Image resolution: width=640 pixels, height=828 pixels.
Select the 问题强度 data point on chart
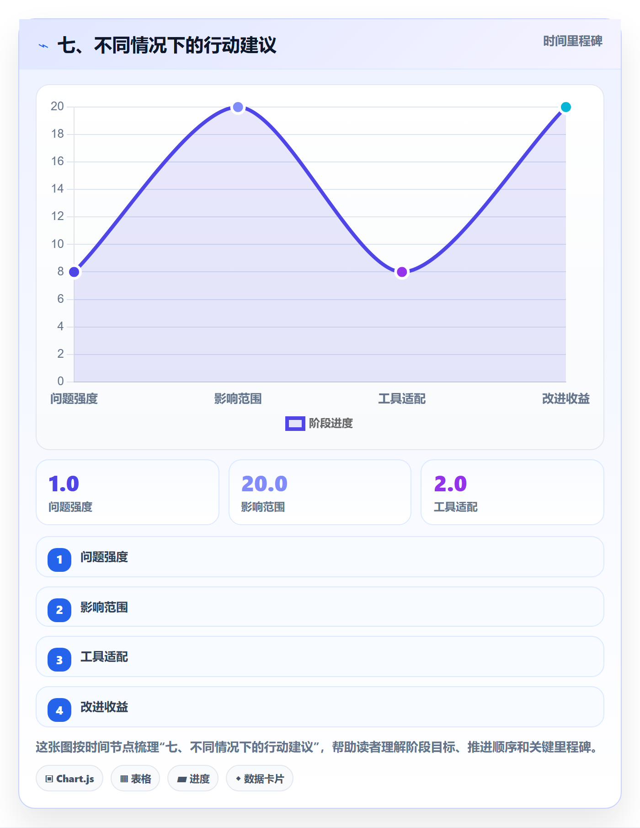74,272
